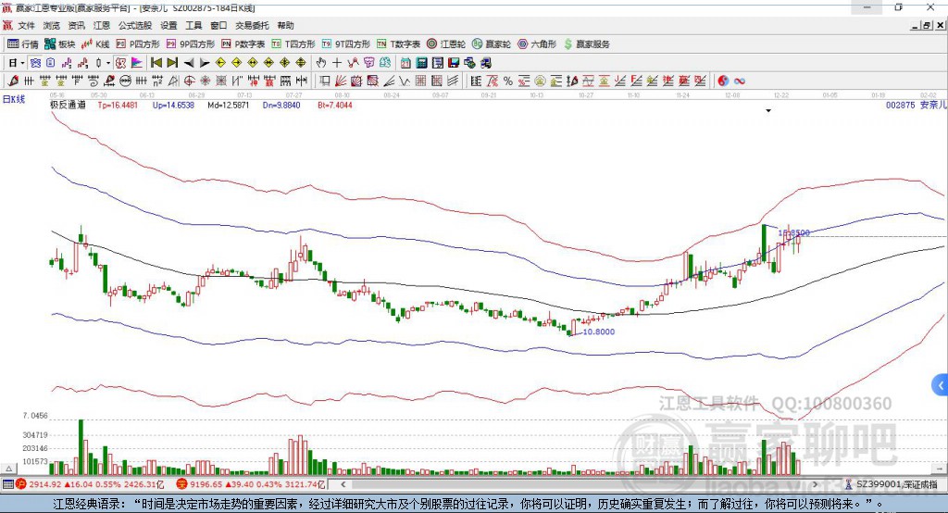The height and width of the screenshot is (513, 948).
Task: Open the 9T四方形 tool
Action: (346, 44)
